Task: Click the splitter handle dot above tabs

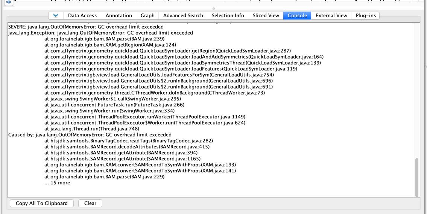Action: (214, 8)
